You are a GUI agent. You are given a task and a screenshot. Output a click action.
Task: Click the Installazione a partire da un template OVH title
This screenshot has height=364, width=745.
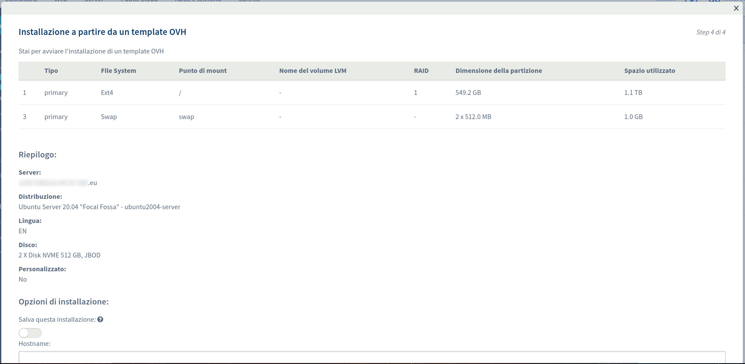coord(102,32)
